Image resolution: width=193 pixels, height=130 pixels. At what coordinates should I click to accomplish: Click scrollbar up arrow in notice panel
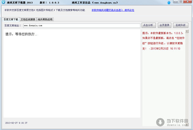187,32
